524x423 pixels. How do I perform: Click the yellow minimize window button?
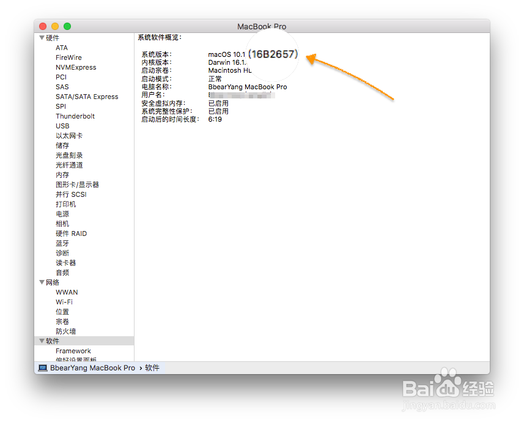click(x=55, y=26)
